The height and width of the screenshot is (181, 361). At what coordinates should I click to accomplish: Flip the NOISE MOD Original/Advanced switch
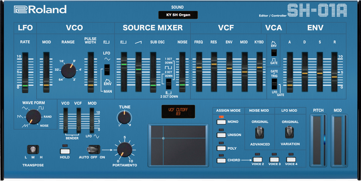pos(260,133)
